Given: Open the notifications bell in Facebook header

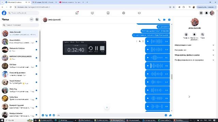Looking at the screenshot, I should (x=206, y=13).
